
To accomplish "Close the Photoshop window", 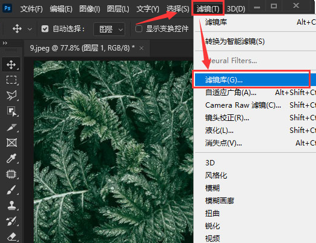I will 296,5.
